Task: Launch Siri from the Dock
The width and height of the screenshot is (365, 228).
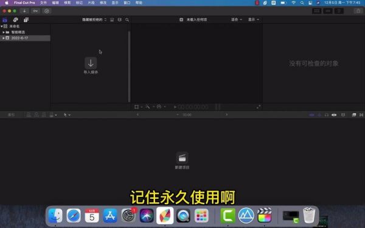Action: [147, 215]
